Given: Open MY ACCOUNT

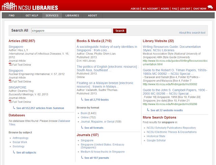Looking at the screenshot, I should click(x=150, y=9).
